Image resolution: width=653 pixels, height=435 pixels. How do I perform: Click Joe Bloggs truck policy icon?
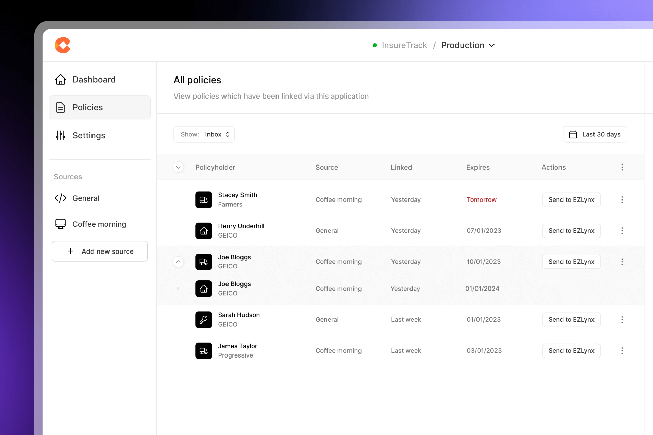pyautogui.click(x=203, y=262)
